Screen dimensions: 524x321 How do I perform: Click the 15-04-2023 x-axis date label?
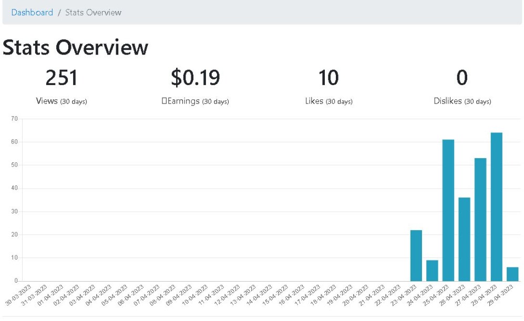275,295
